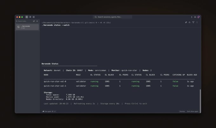The height and width of the screenshot is (128, 216).
Task: Click the CL STATUS column header
Action: [136, 75]
